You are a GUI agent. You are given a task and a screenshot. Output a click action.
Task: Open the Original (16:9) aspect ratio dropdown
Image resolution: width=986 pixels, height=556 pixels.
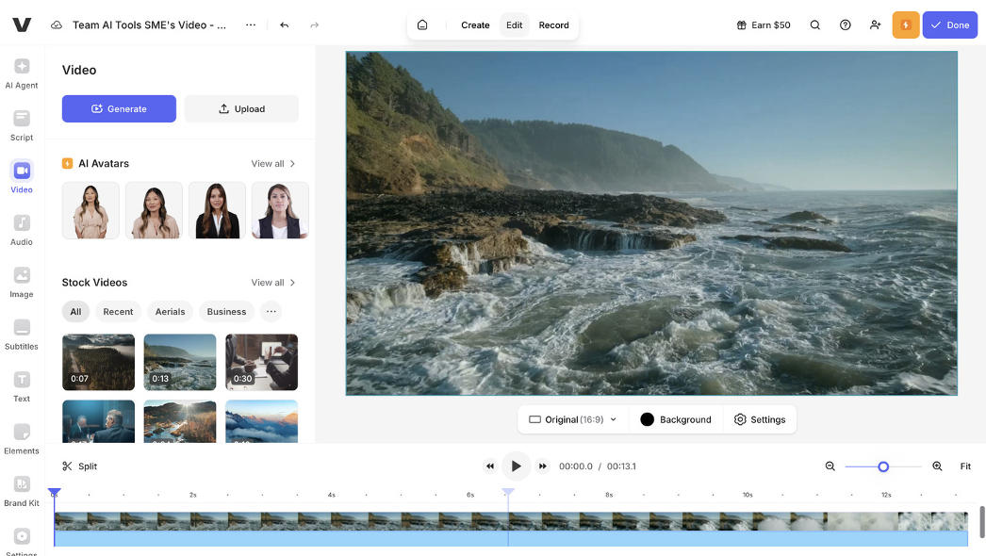tap(573, 419)
